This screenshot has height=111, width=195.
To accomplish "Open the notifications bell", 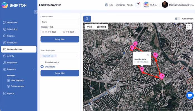I will click(138, 5).
